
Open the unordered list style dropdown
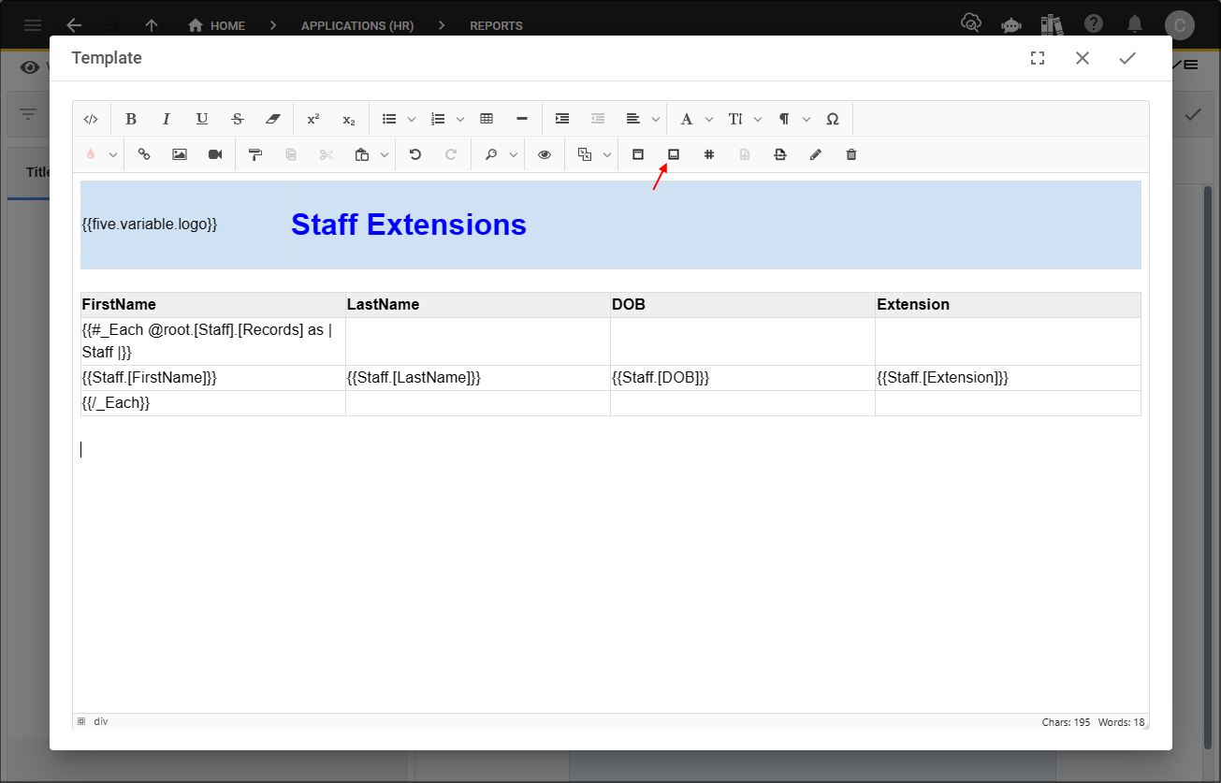412,119
